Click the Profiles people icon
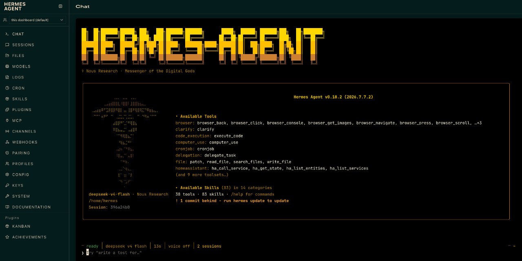Image resolution: width=522 pixels, height=261 pixels. [x=7, y=164]
